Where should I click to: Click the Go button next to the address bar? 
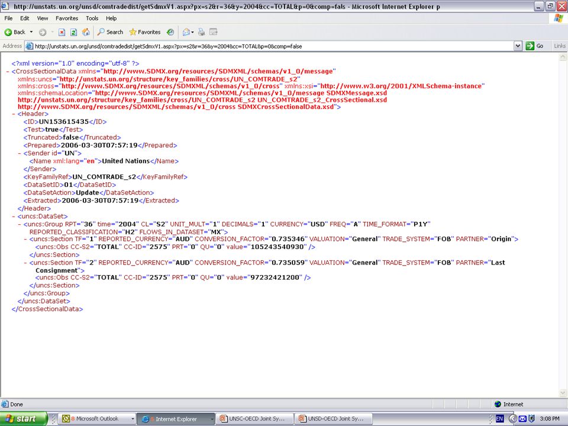click(x=535, y=46)
